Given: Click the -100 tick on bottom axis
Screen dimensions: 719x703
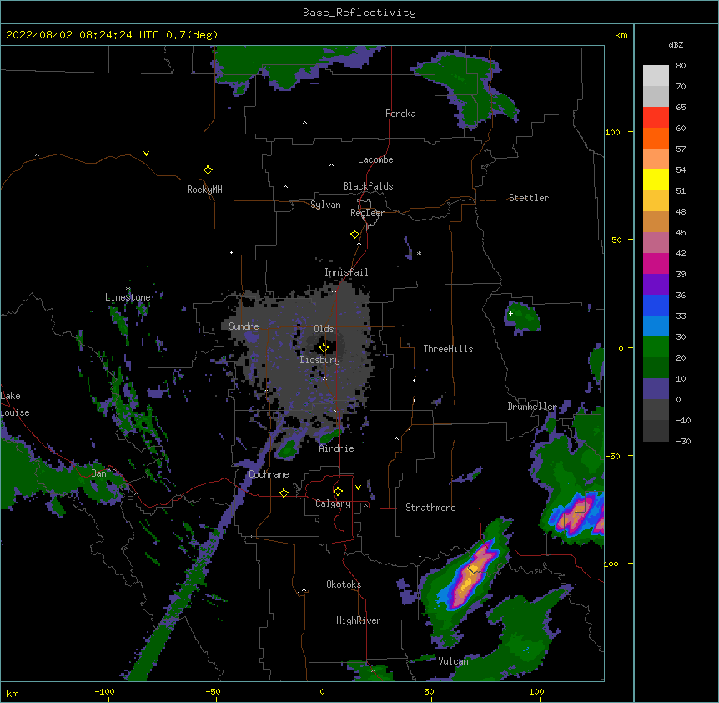Looking at the screenshot, I should (x=104, y=692).
